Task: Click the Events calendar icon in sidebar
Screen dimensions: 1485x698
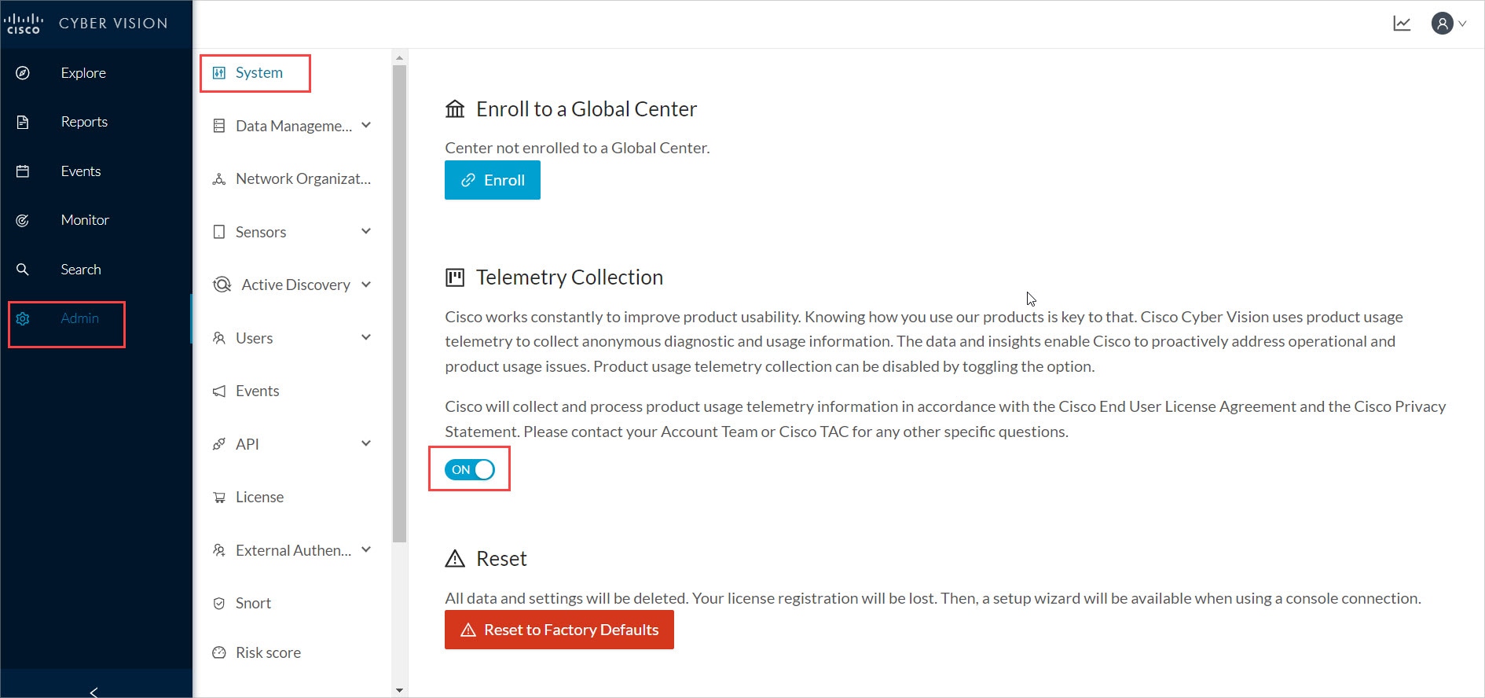Action: click(x=23, y=171)
